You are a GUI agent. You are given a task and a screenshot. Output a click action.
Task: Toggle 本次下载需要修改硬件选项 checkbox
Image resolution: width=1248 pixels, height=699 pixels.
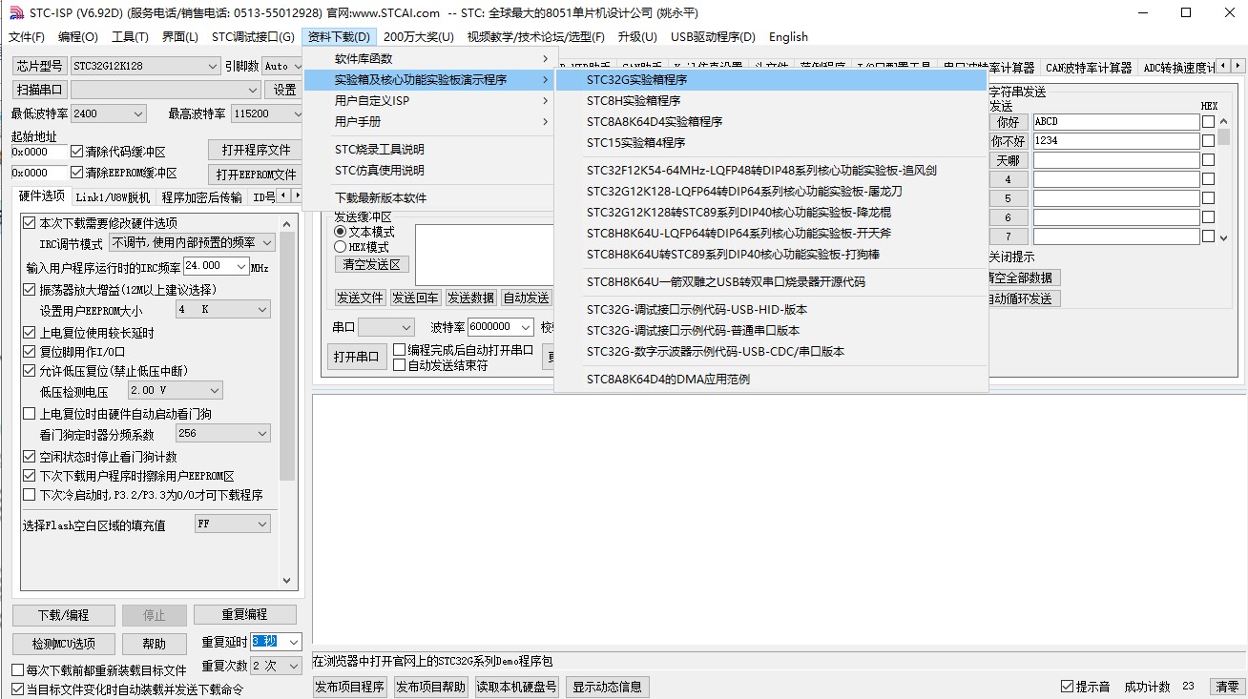point(29,223)
